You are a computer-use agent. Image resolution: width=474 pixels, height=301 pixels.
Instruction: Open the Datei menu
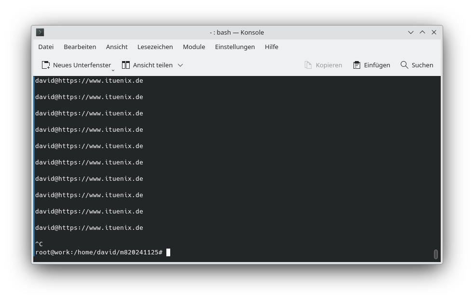(46, 47)
